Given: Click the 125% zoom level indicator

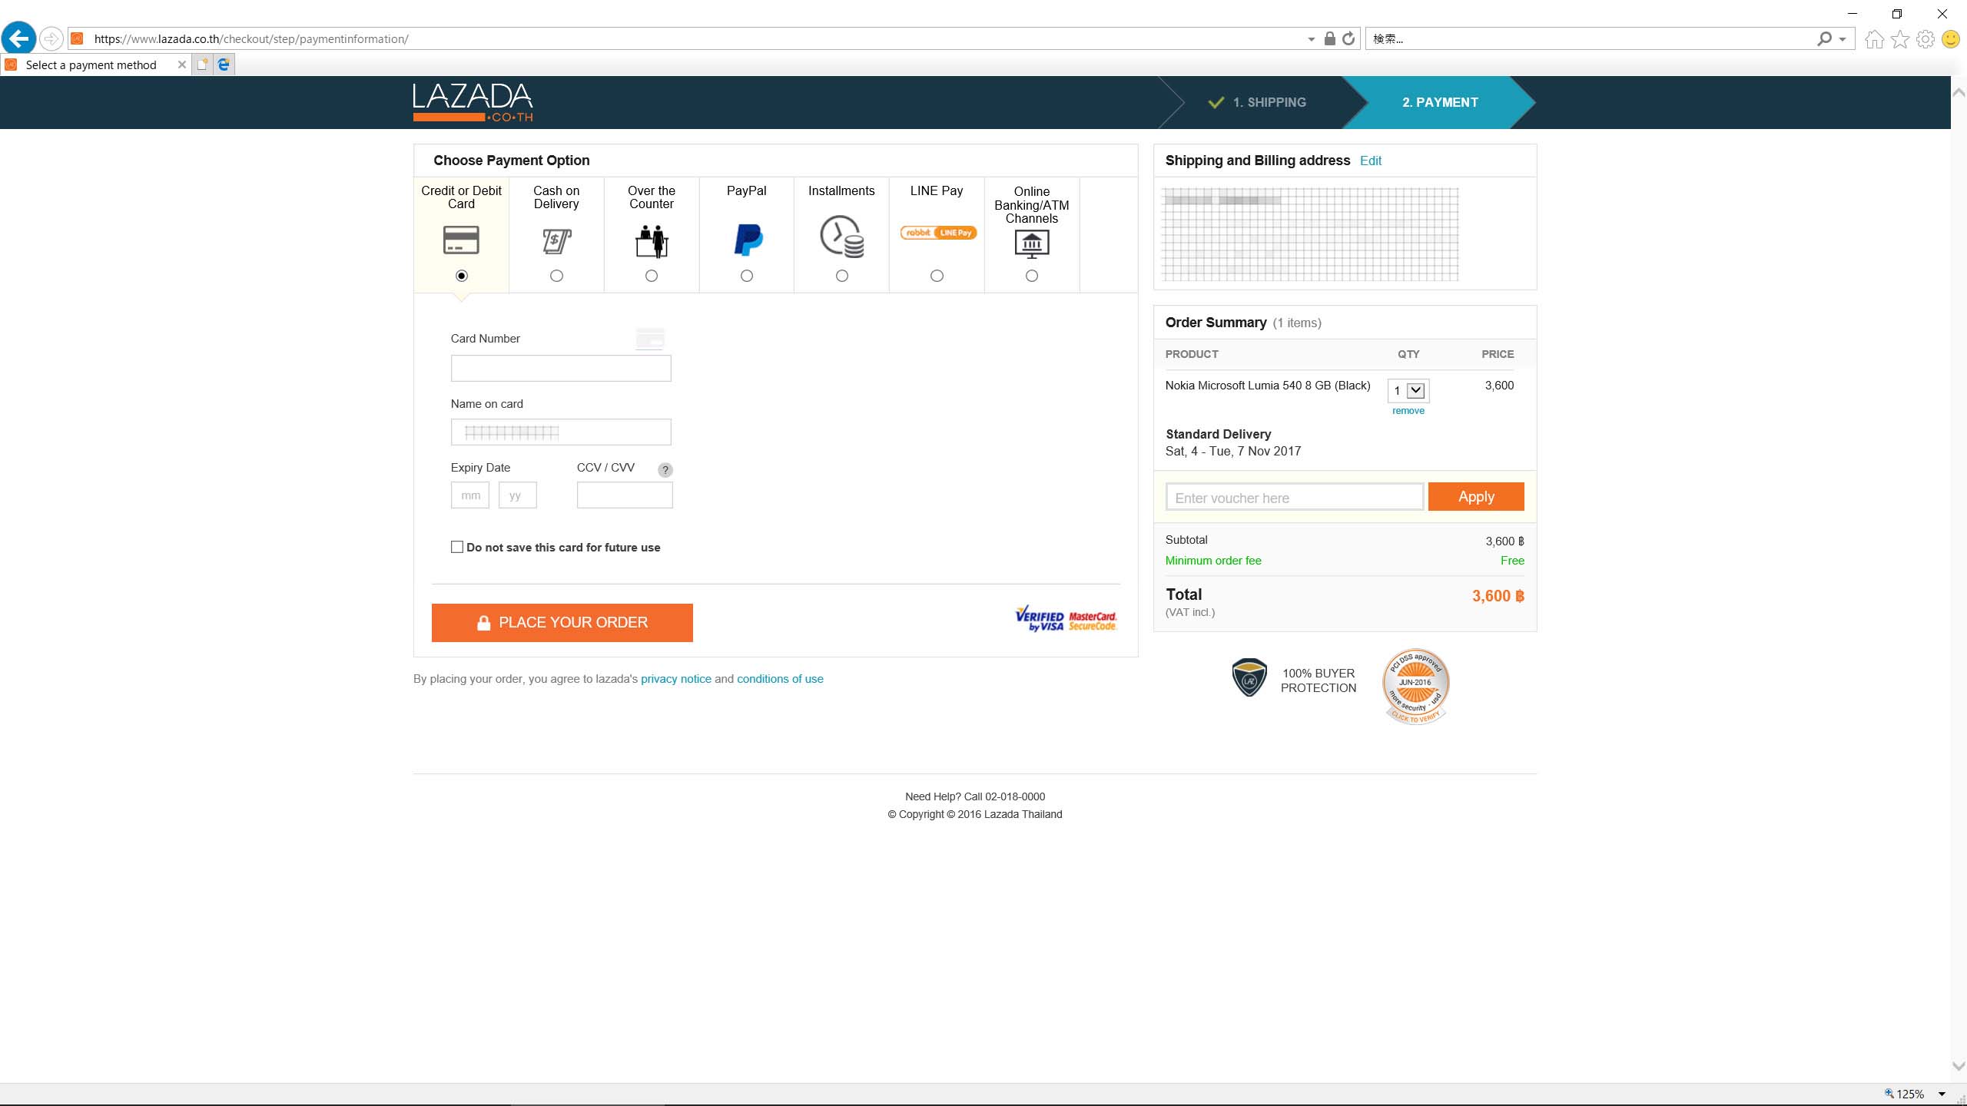Looking at the screenshot, I should 1904,1094.
